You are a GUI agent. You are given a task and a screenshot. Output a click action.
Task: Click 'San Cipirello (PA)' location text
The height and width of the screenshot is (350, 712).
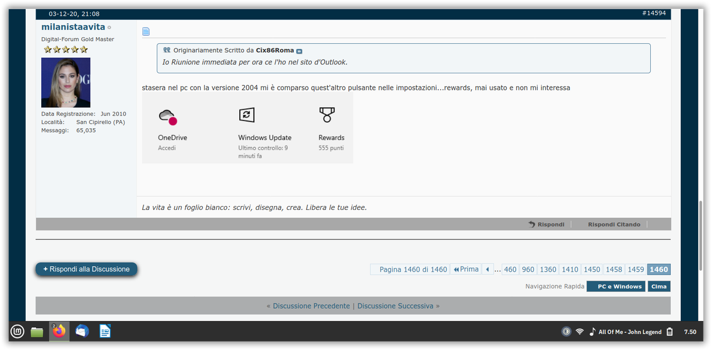click(x=101, y=122)
